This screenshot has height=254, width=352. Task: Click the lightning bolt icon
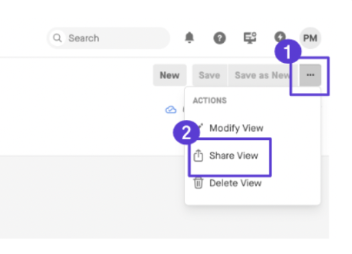tap(280, 37)
